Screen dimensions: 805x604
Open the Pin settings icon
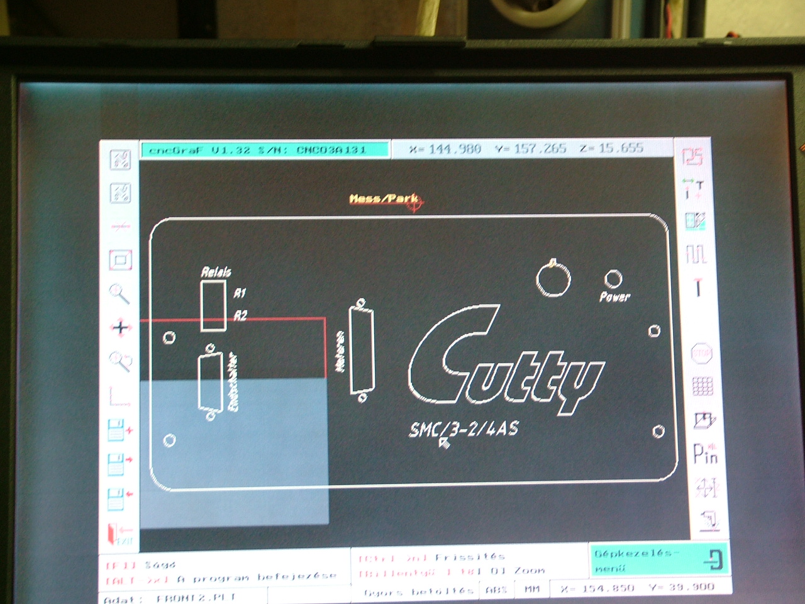(704, 453)
